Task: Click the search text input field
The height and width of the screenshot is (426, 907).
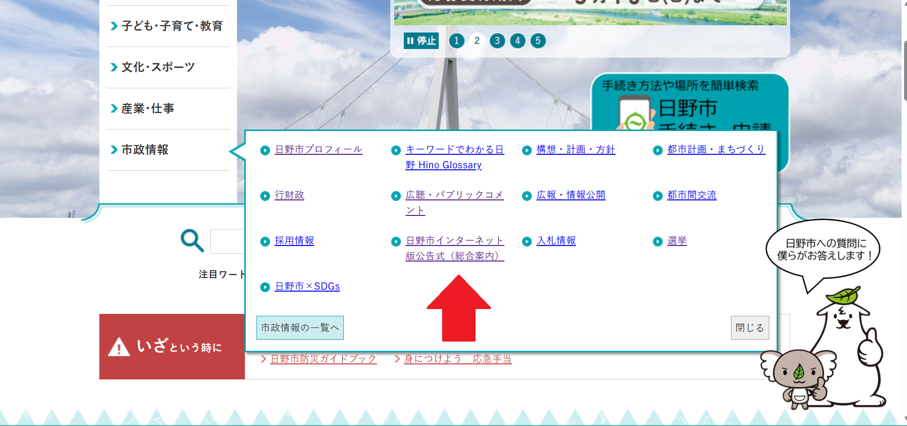Action: pyautogui.click(x=228, y=241)
